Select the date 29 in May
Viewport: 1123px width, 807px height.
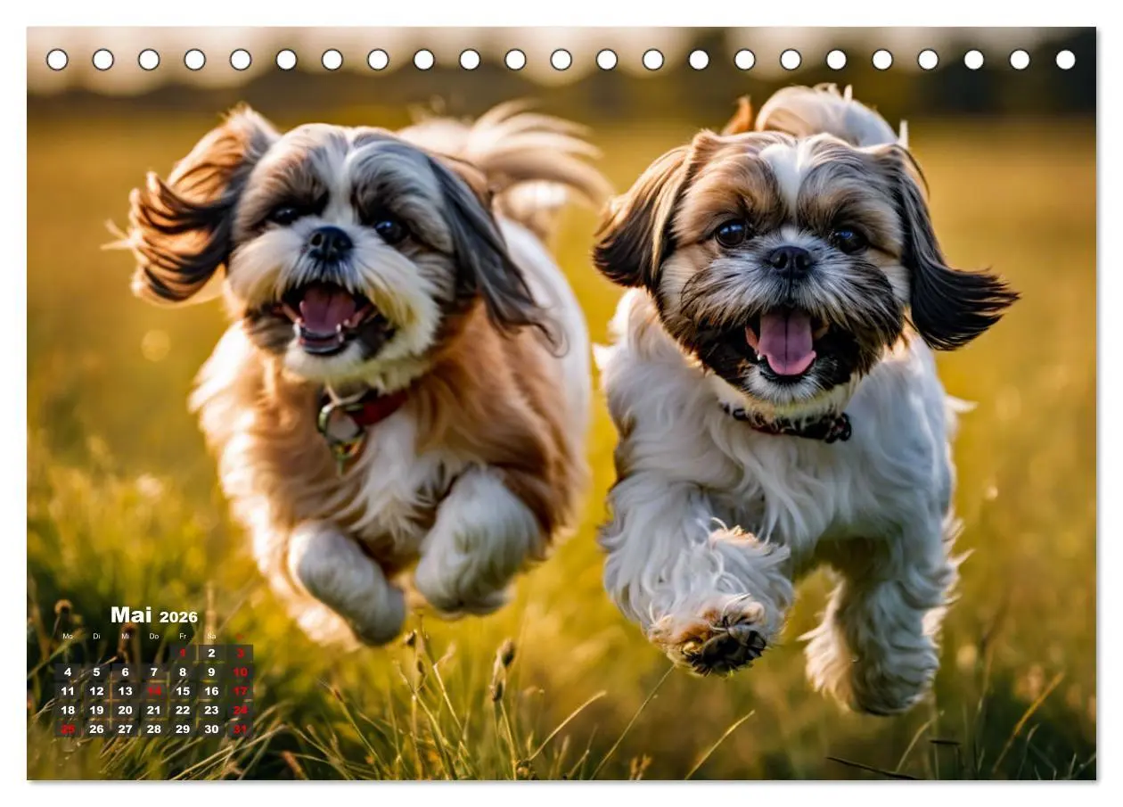point(183,729)
